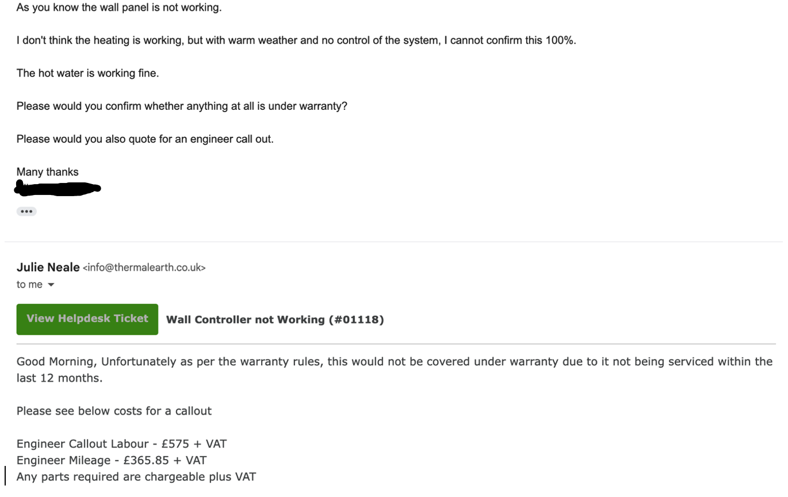Viewport: 788px width, 497px height.
Task: Expand recipient details arrow beside 'to me'
Action: tap(51, 285)
